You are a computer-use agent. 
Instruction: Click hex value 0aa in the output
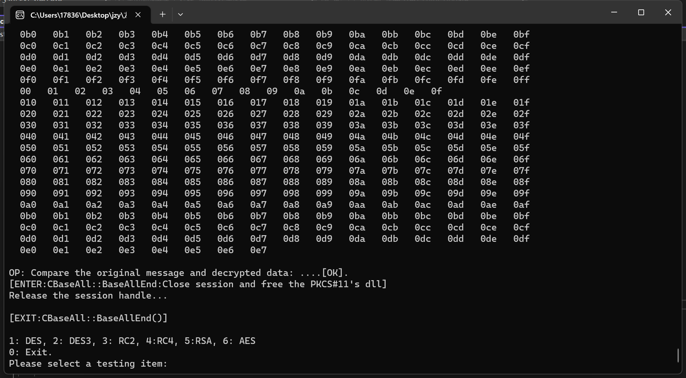(357, 205)
